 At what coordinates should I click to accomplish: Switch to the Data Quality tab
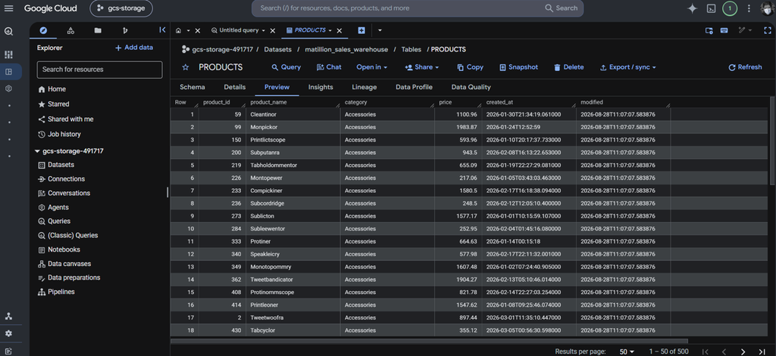(x=471, y=87)
